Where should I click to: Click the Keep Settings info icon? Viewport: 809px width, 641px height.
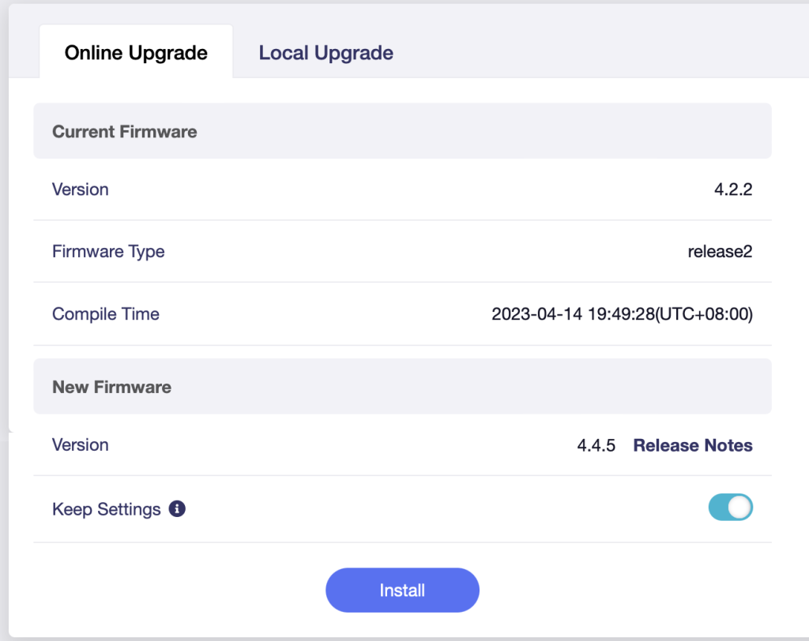[178, 509]
